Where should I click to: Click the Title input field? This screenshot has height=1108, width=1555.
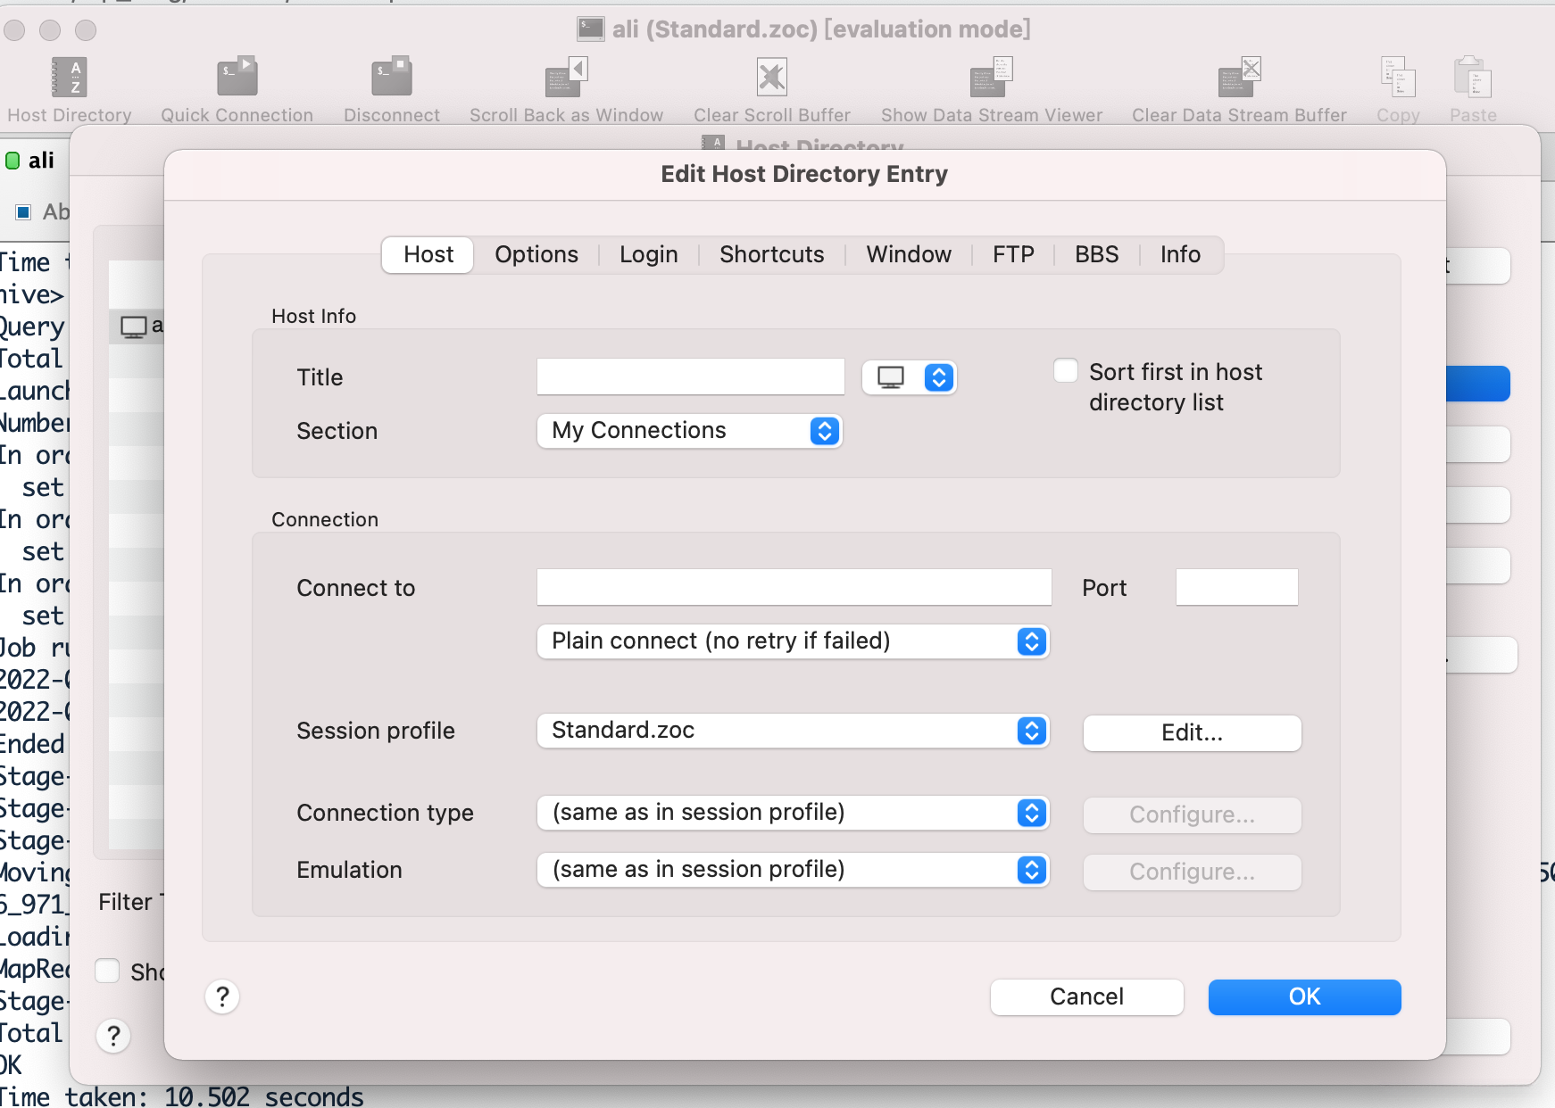(x=690, y=376)
